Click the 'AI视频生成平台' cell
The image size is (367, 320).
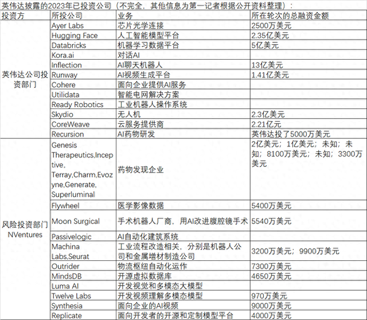point(183,75)
